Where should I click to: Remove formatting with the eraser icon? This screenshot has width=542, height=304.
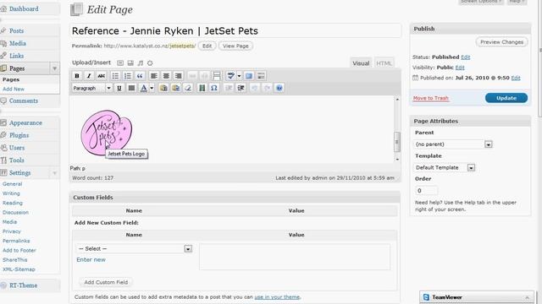(188, 88)
